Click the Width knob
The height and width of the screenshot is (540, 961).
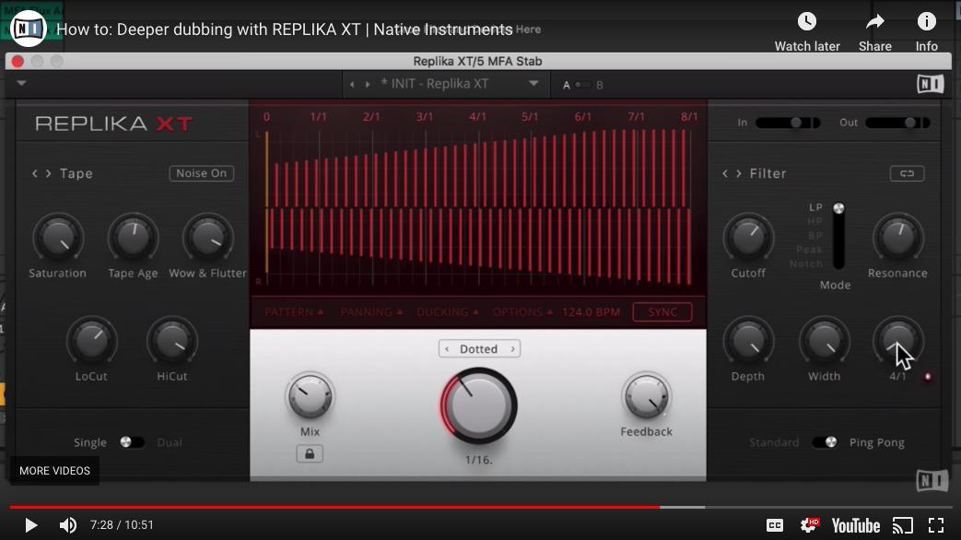point(825,341)
